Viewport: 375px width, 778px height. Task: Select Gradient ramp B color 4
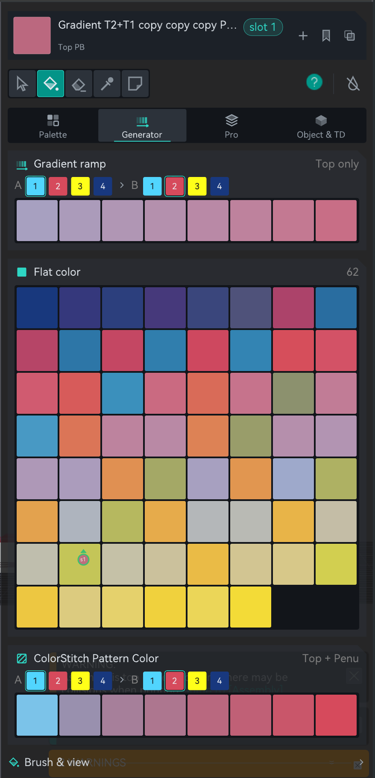220,186
